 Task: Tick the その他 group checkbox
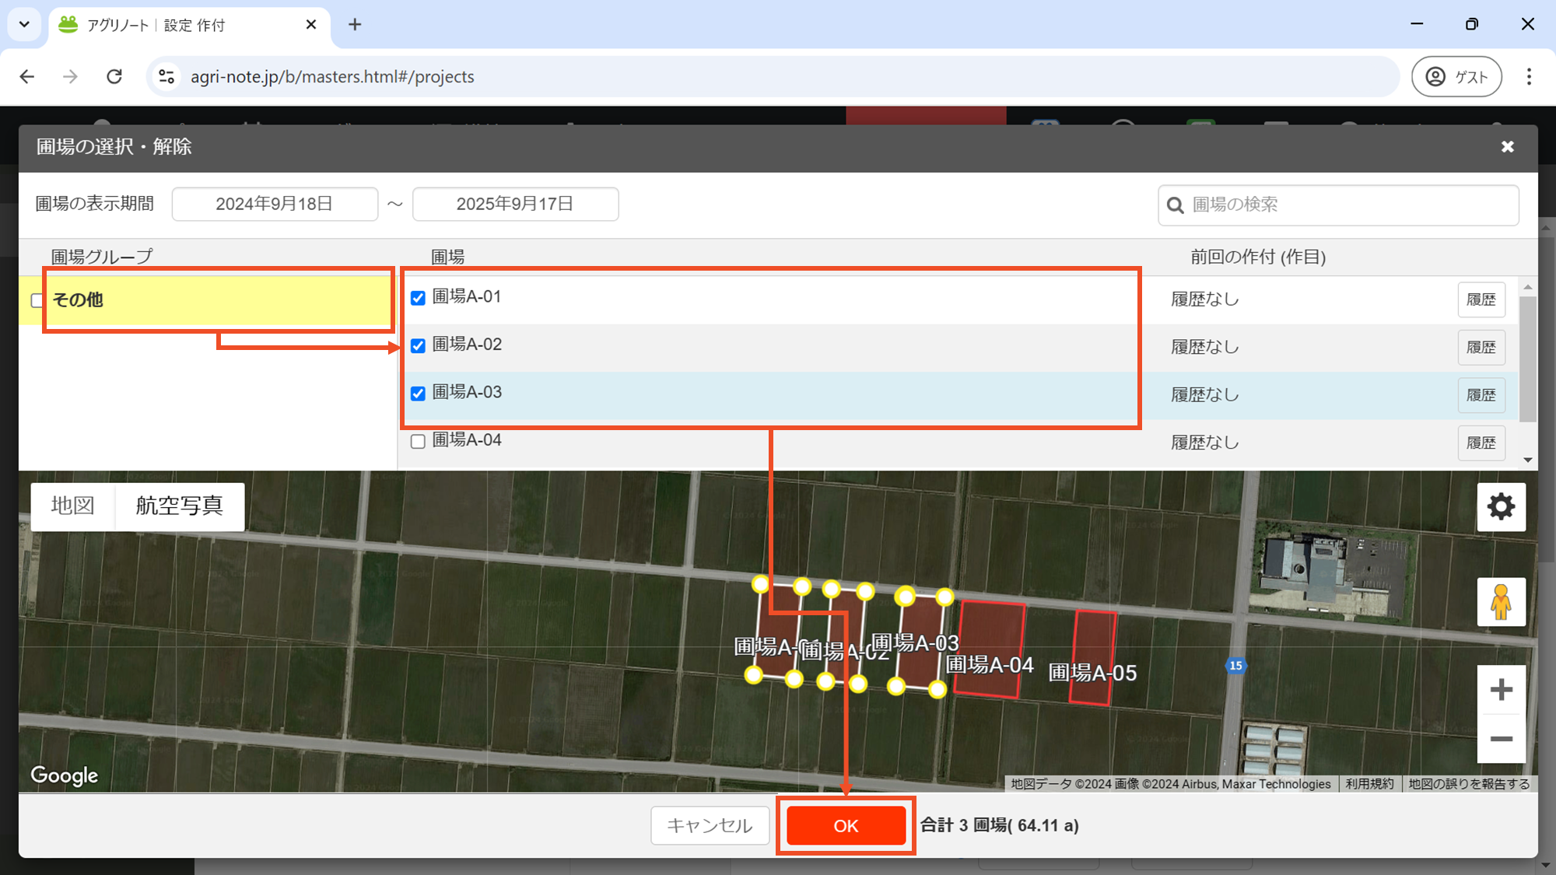point(37,300)
